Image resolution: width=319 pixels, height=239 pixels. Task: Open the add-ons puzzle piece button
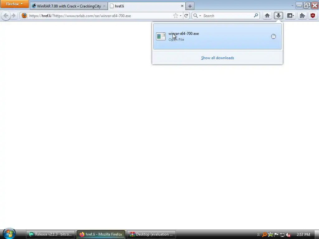click(302, 16)
